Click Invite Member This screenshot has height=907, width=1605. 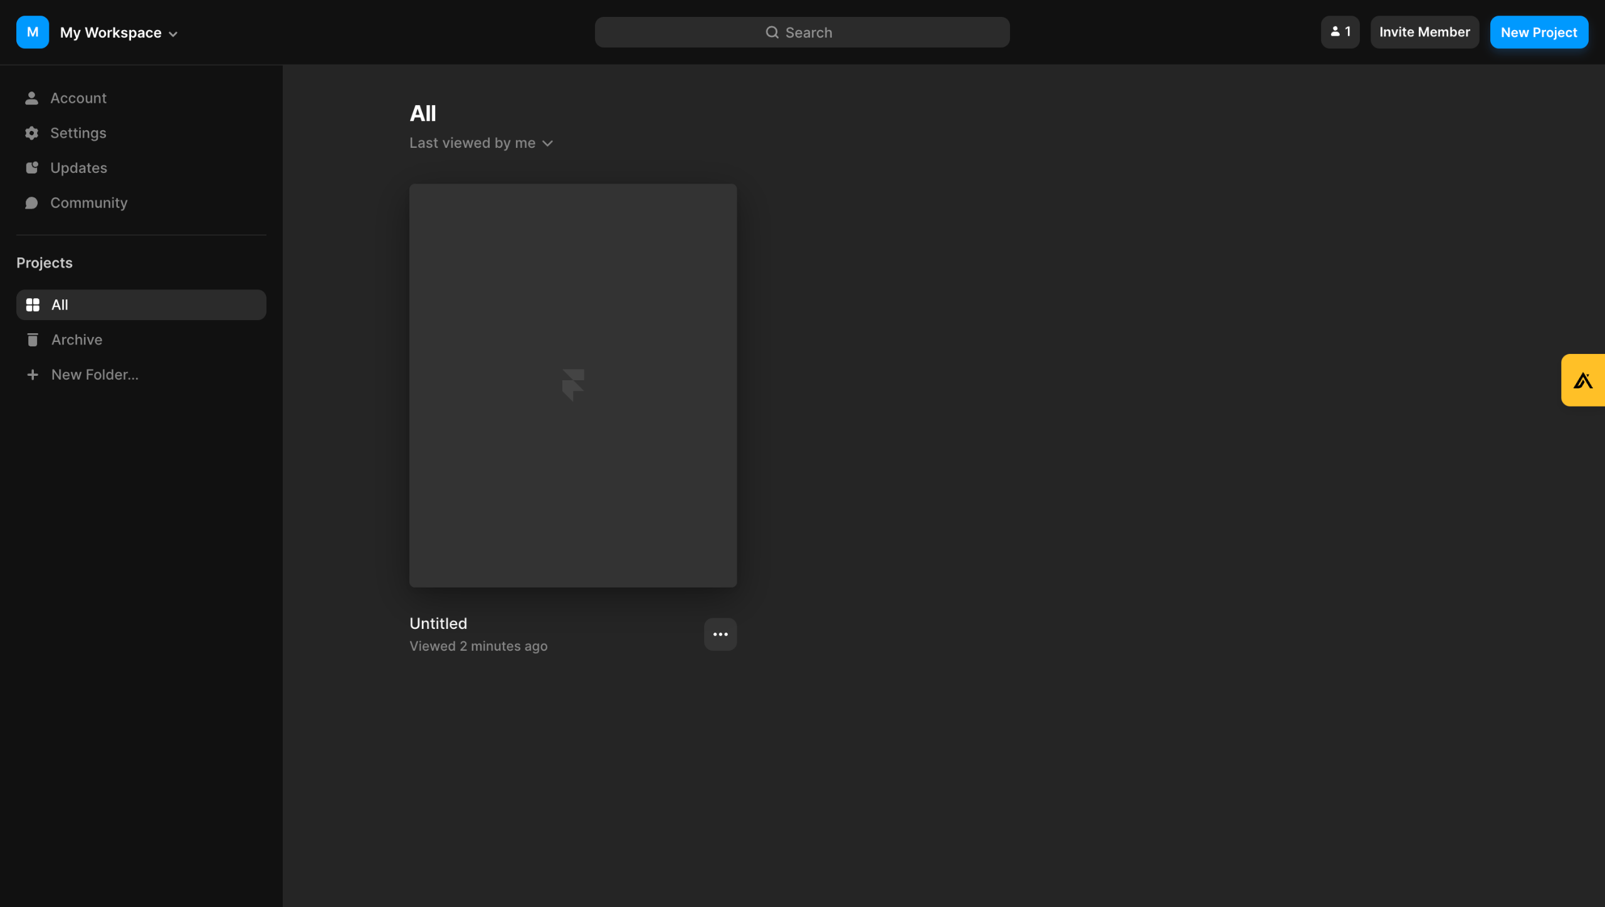(x=1424, y=32)
